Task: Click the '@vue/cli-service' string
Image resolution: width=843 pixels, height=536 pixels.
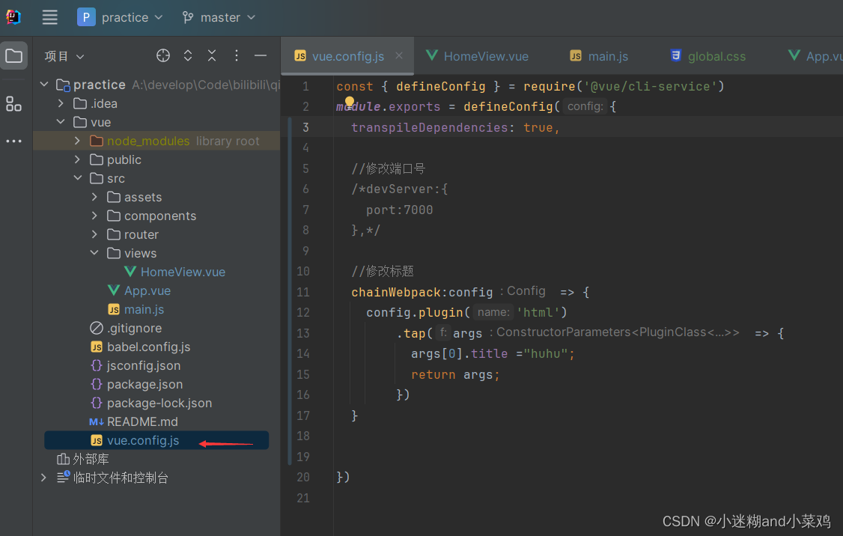Action: 650,87
